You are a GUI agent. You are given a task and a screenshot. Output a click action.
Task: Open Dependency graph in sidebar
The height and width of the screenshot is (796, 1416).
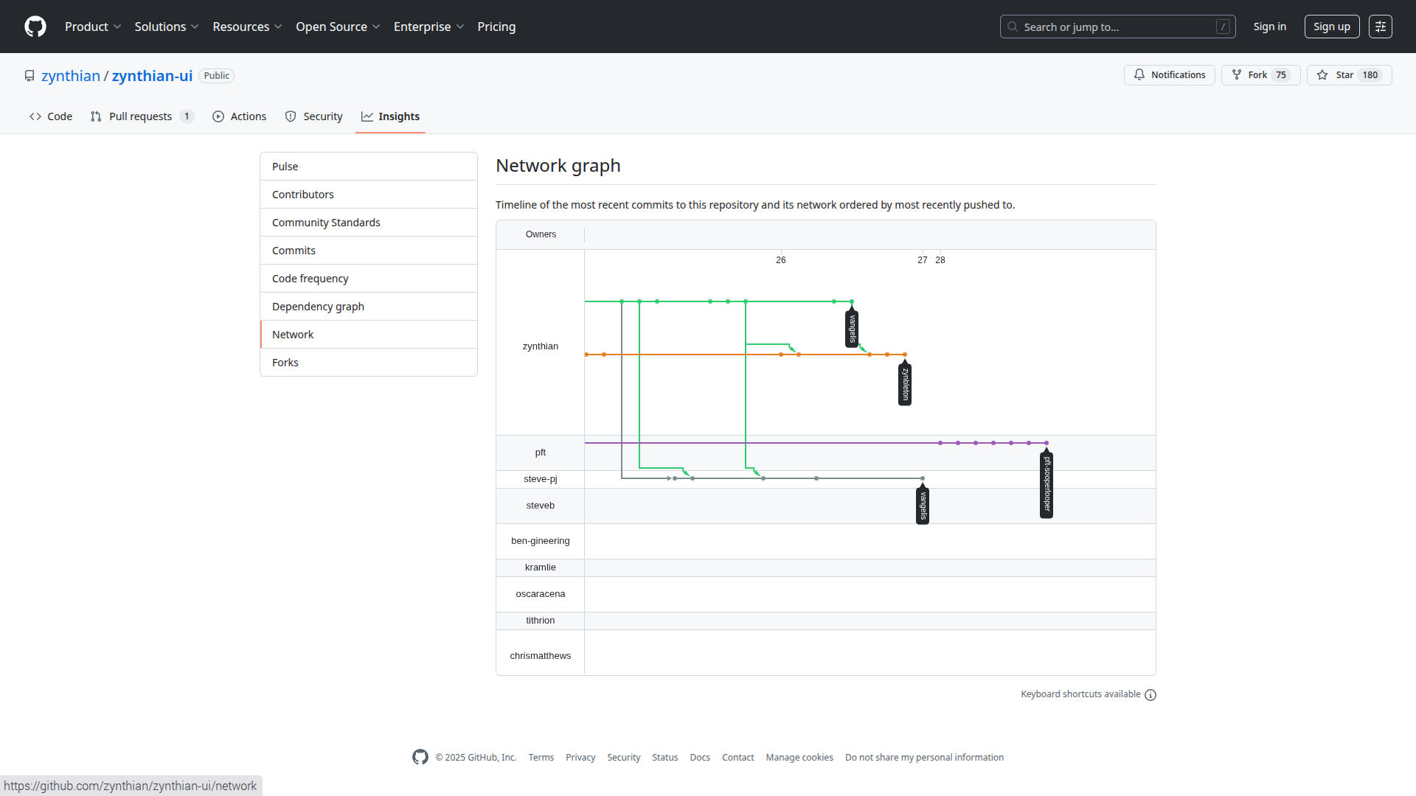click(x=369, y=307)
